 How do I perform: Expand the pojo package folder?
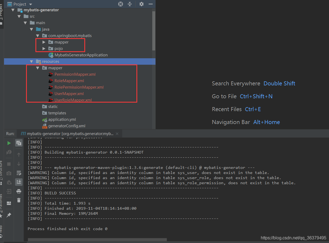point(44,49)
